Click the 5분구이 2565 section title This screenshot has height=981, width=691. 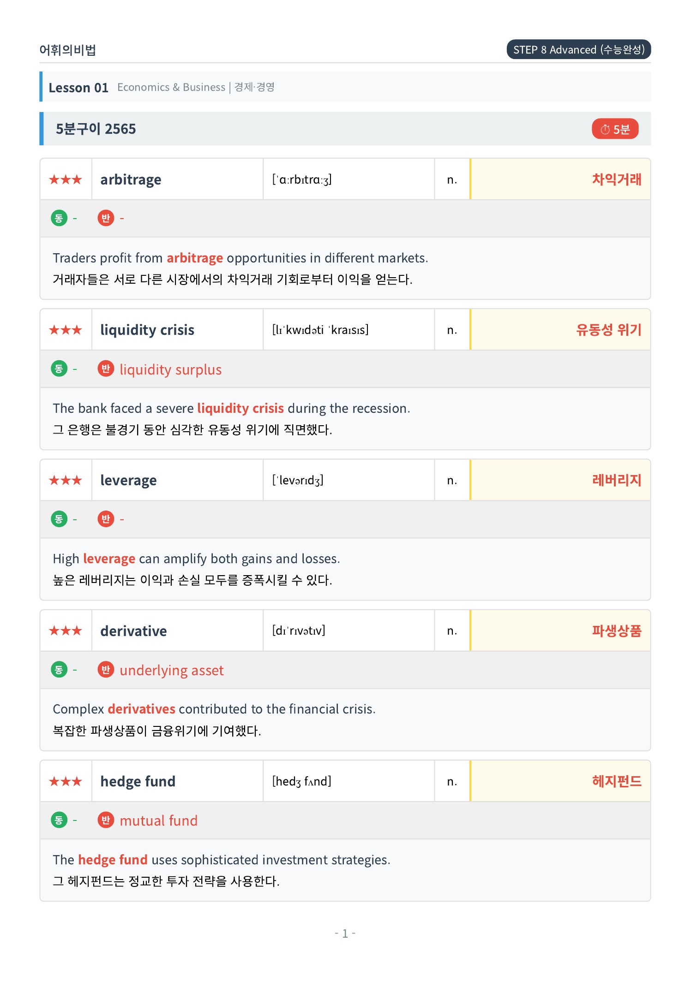point(96,129)
